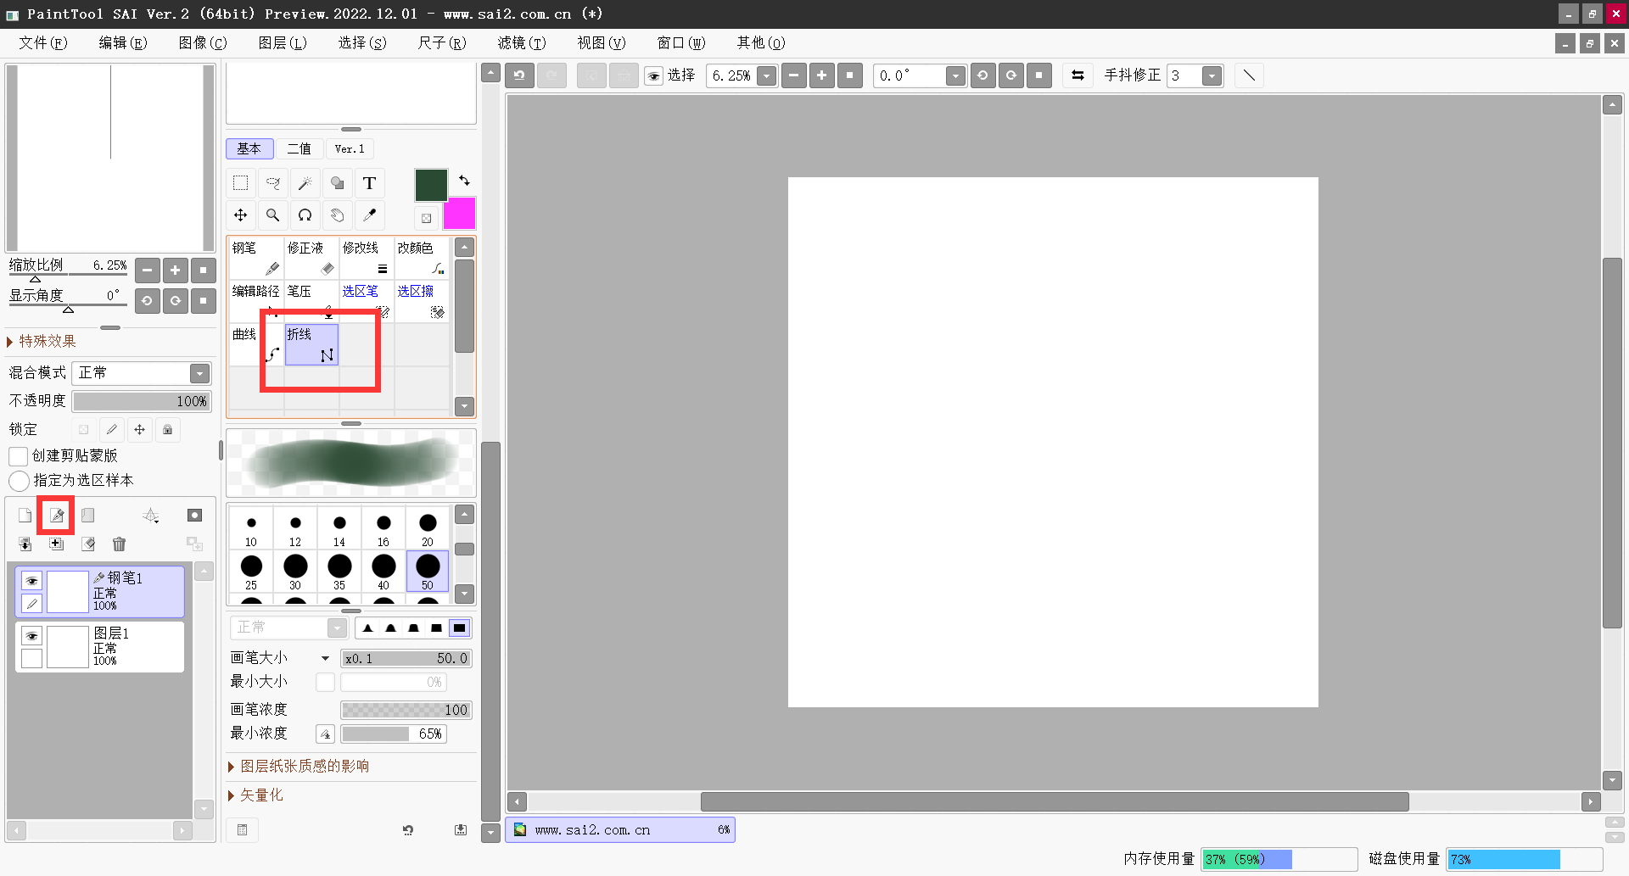
Task: Flip the canvas view horizontally
Action: 1078,75
